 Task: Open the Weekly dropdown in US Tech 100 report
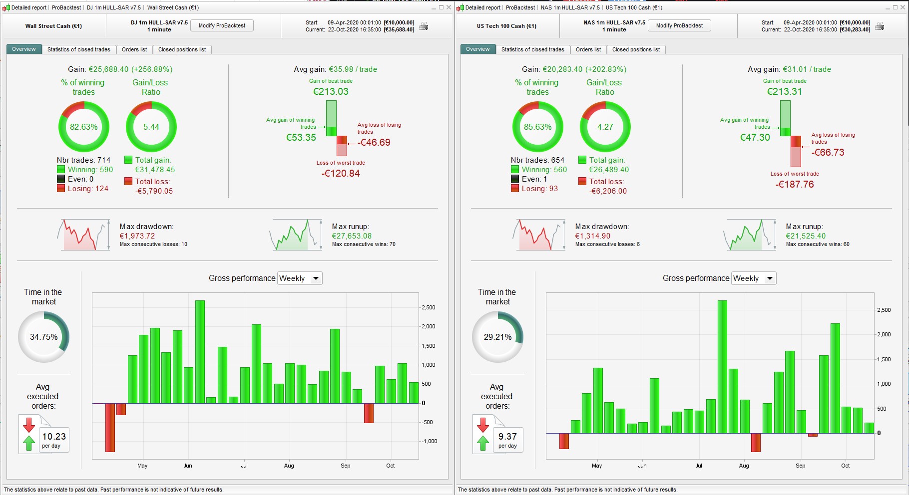pyautogui.click(x=754, y=278)
